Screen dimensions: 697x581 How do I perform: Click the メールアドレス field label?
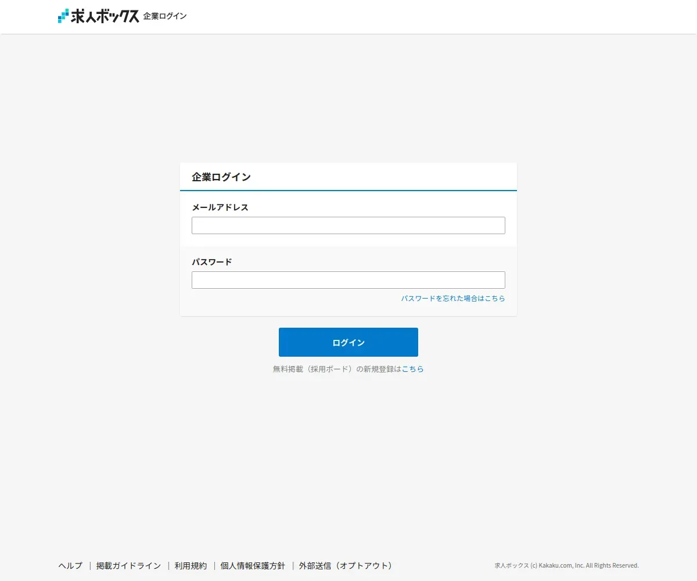tap(220, 207)
